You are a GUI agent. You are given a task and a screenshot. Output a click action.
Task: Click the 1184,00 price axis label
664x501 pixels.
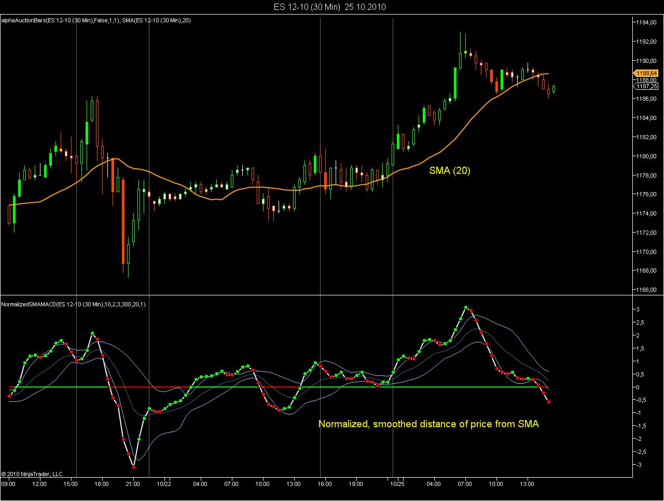647,118
